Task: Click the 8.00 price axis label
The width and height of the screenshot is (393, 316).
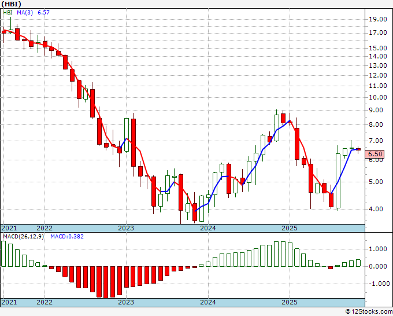Action: tap(376, 125)
